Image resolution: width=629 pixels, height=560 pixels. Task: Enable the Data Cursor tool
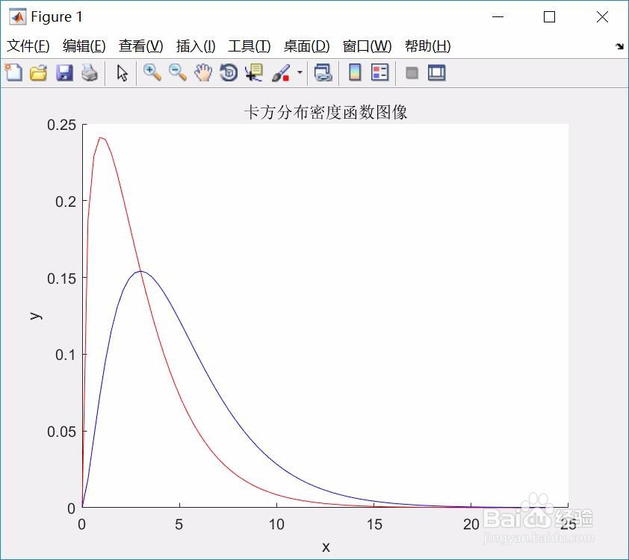254,73
